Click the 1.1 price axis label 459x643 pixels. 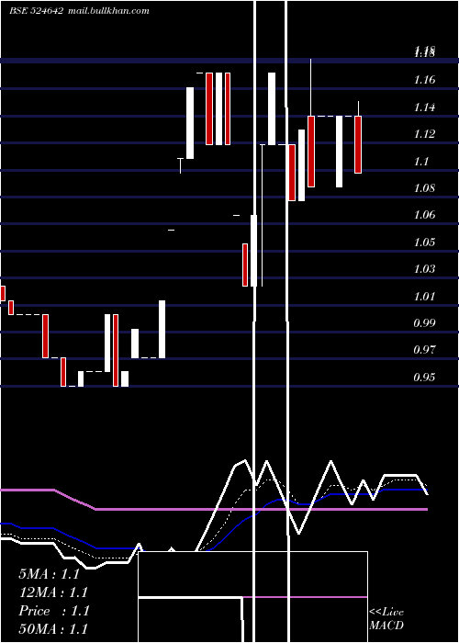(x=421, y=162)
